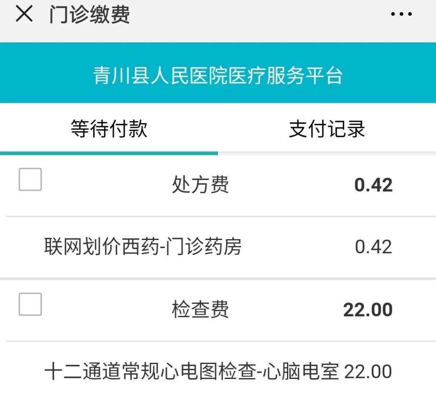Click the divider line below 处方费 header
The image size is (436, 402).
point(218,216)
